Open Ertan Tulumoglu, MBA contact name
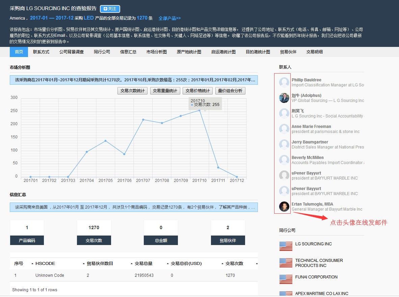 pyautogui.click(x=312, y=204)
